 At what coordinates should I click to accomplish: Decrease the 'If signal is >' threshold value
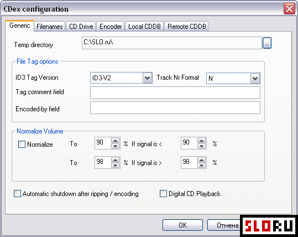click(x=201, y=165)
